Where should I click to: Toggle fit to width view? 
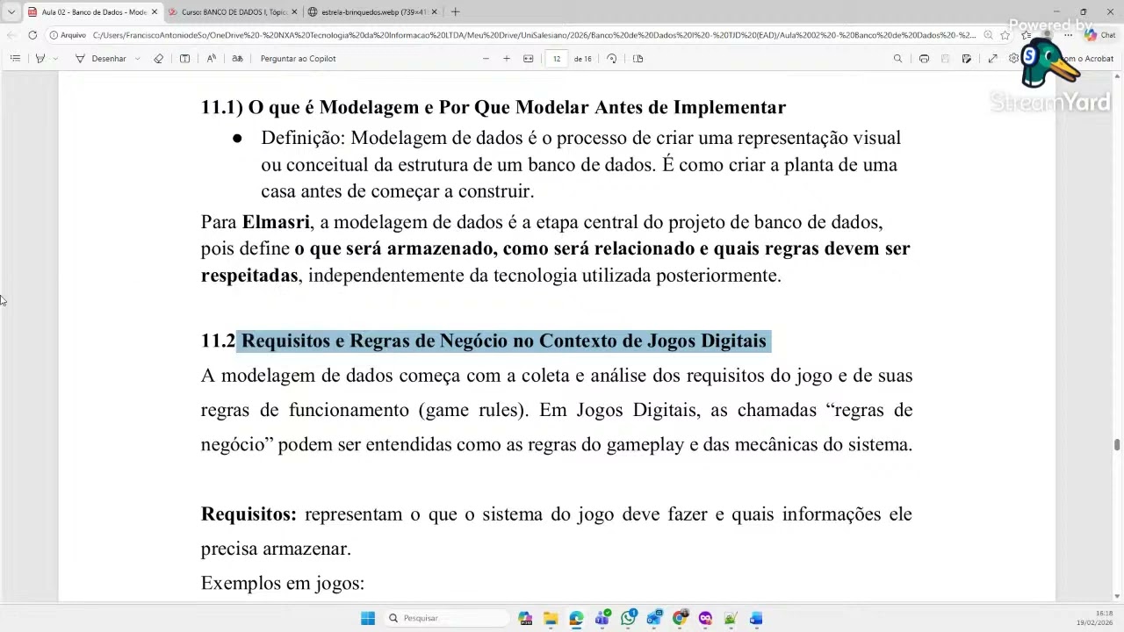point(529,59)
